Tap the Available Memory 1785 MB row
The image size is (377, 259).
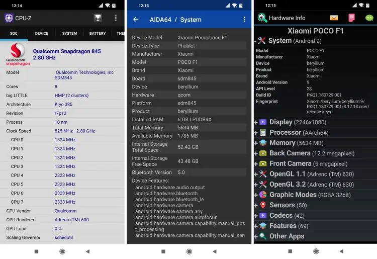189,136
